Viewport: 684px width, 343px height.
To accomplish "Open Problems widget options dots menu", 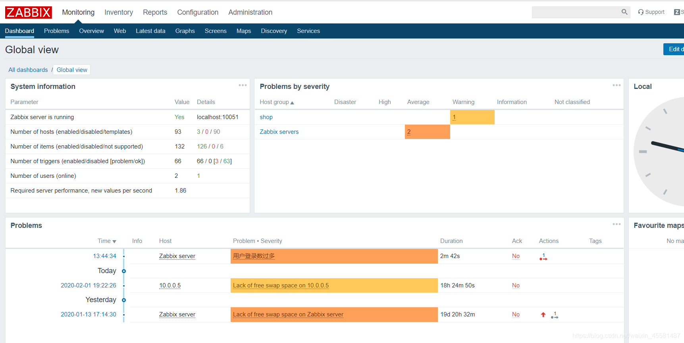I will (x=616, y=224).
